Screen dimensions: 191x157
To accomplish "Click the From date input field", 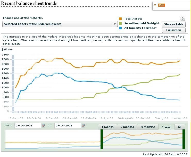I will [28, 126].
